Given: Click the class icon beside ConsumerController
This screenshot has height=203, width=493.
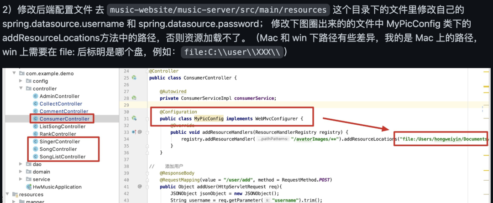Looking at the screenshot, I should pos(36,119).
